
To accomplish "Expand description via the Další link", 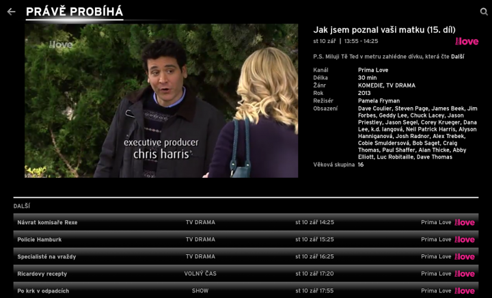I will 457,57.
